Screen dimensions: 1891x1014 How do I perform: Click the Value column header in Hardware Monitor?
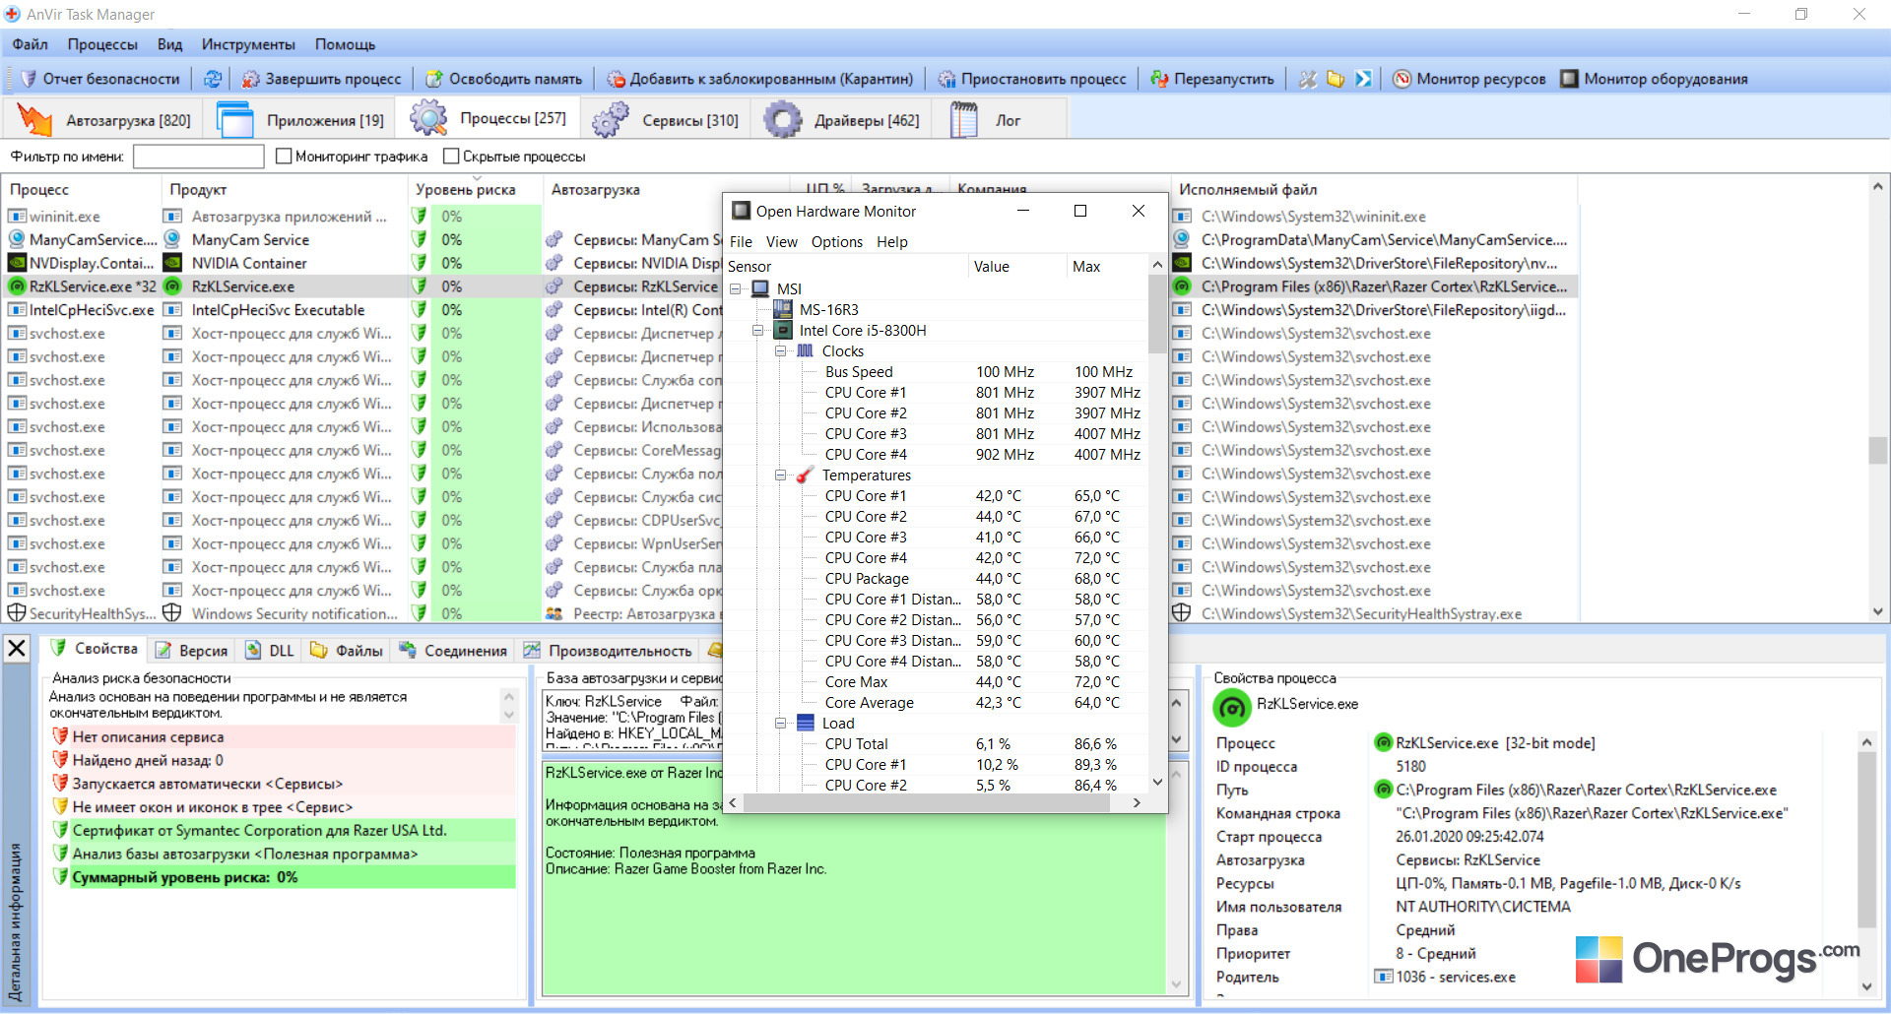click(x=1018, y=267)
